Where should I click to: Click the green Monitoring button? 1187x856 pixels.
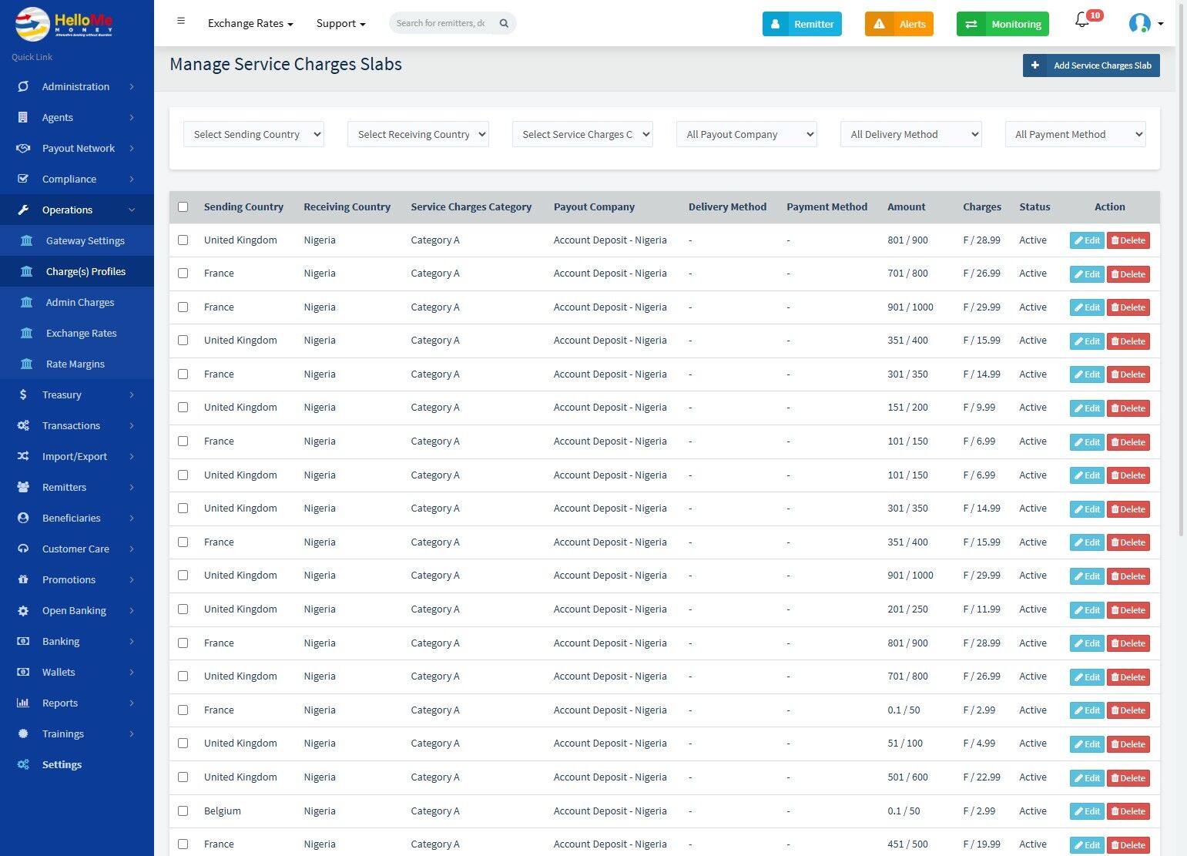point(1003,24)
